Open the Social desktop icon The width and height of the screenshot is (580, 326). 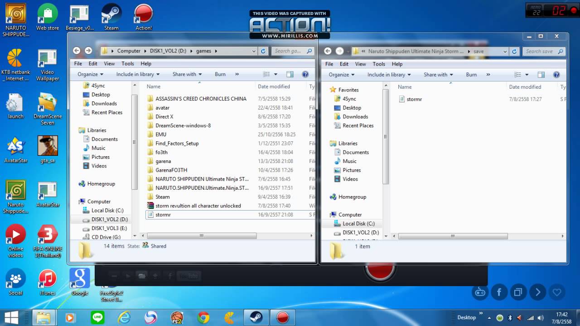click(15, 282)
